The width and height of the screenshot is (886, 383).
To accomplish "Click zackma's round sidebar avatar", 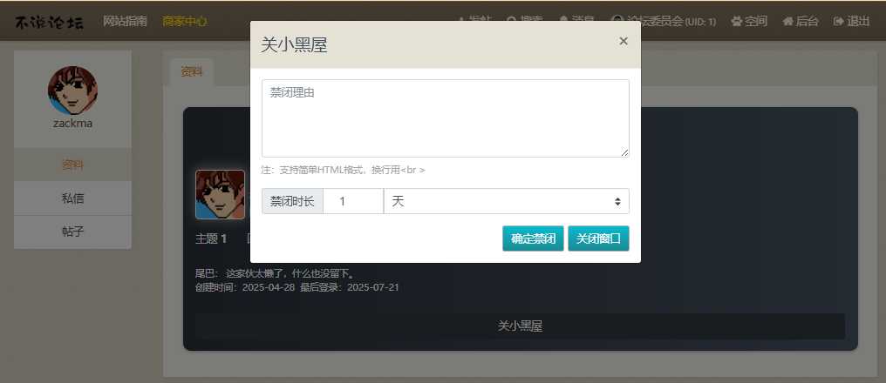I will 73,91.
